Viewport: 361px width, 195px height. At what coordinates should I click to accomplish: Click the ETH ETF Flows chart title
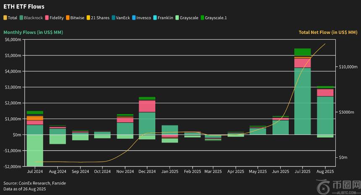[24, 7]
